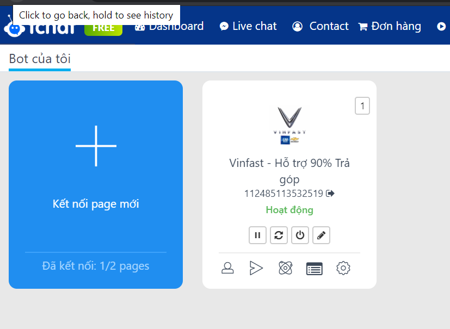Click the pencil edit icon
Viewport: 450px width, 329px height.
click(321, 235)
